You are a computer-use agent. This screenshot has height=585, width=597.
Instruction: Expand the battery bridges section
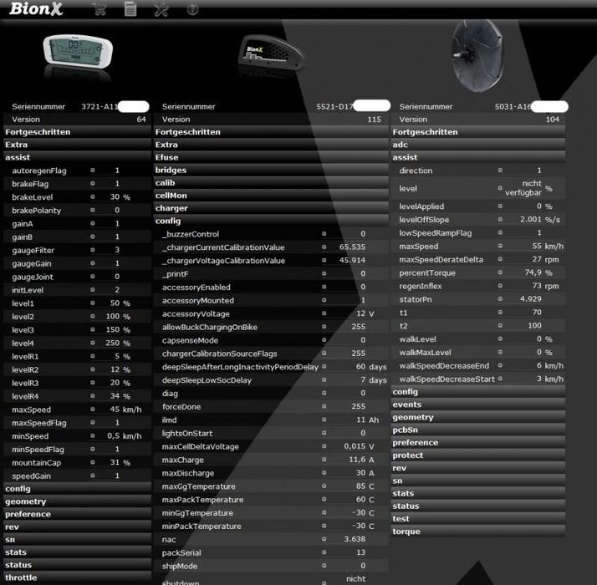pos(271,170)
